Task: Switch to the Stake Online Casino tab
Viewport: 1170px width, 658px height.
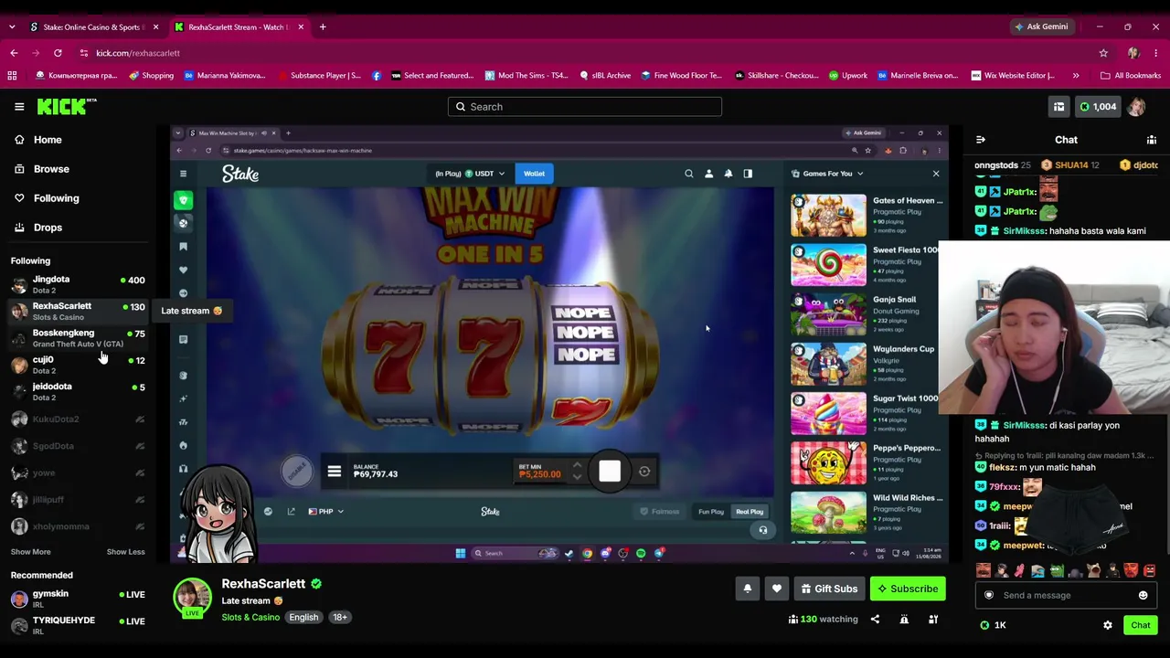Action: 94,27
